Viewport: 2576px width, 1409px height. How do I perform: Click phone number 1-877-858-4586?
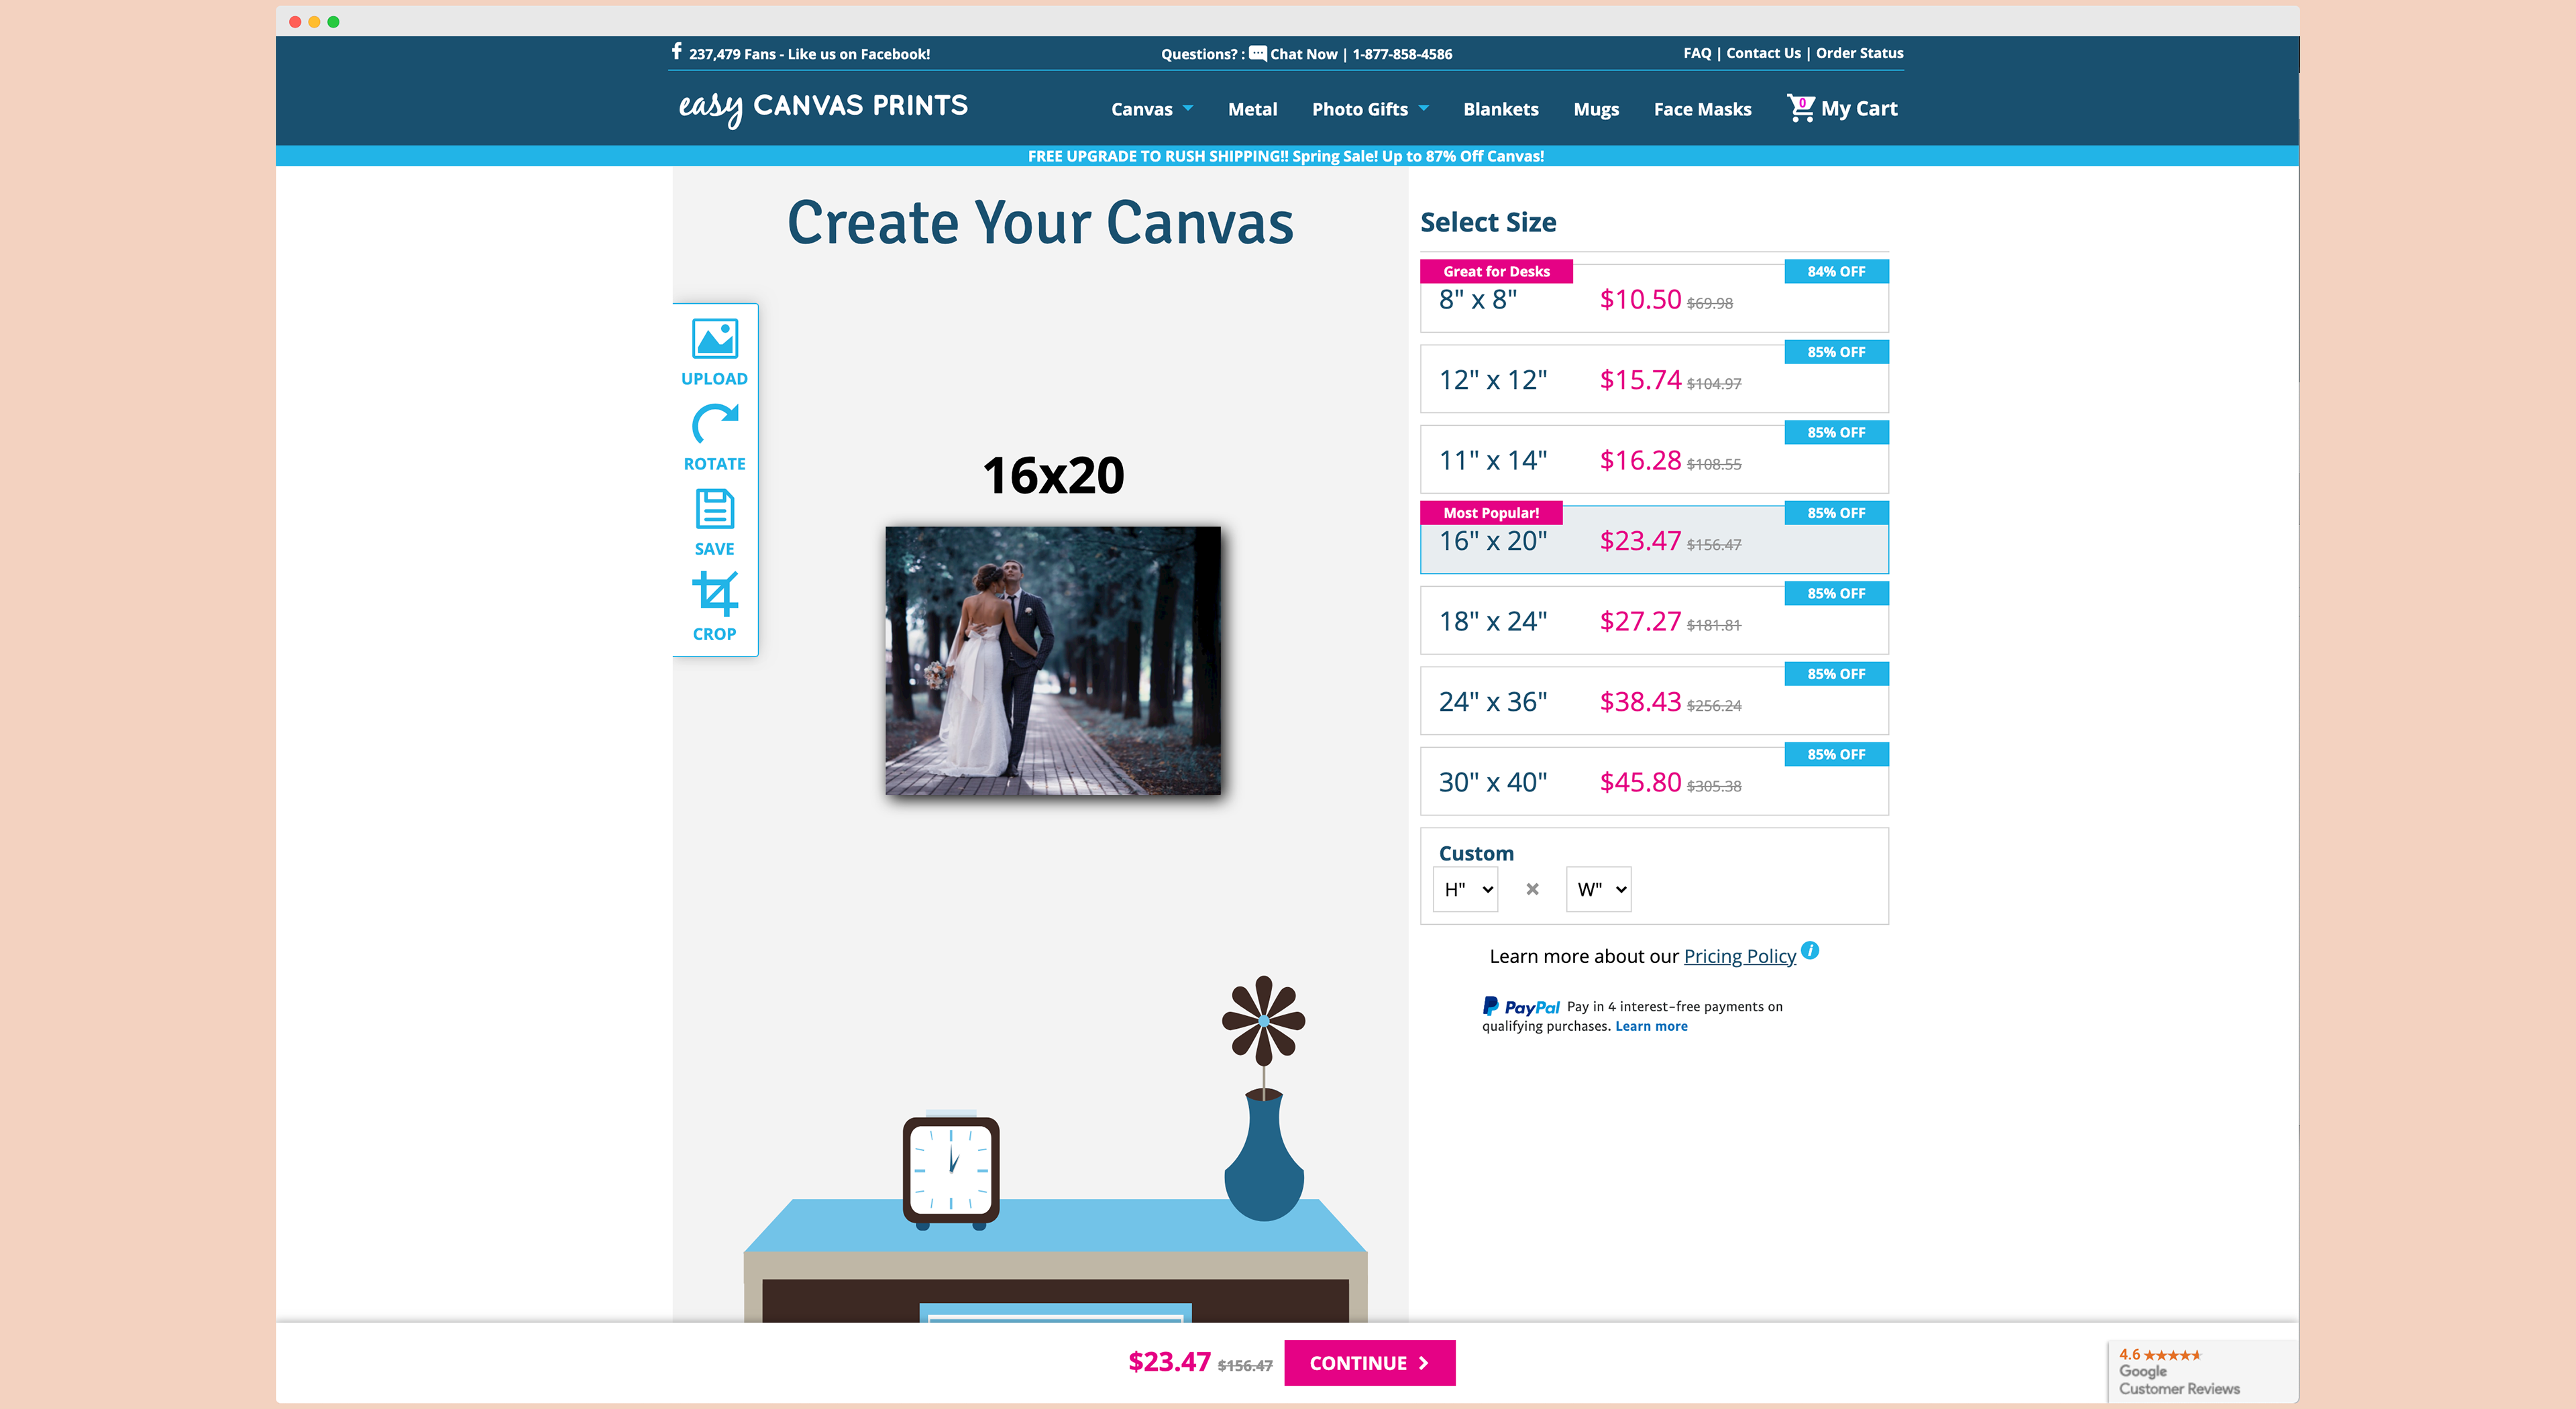1401,54
